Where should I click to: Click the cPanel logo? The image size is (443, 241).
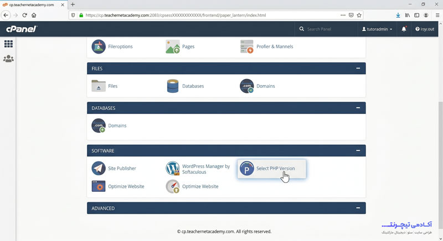pos(22,29)
